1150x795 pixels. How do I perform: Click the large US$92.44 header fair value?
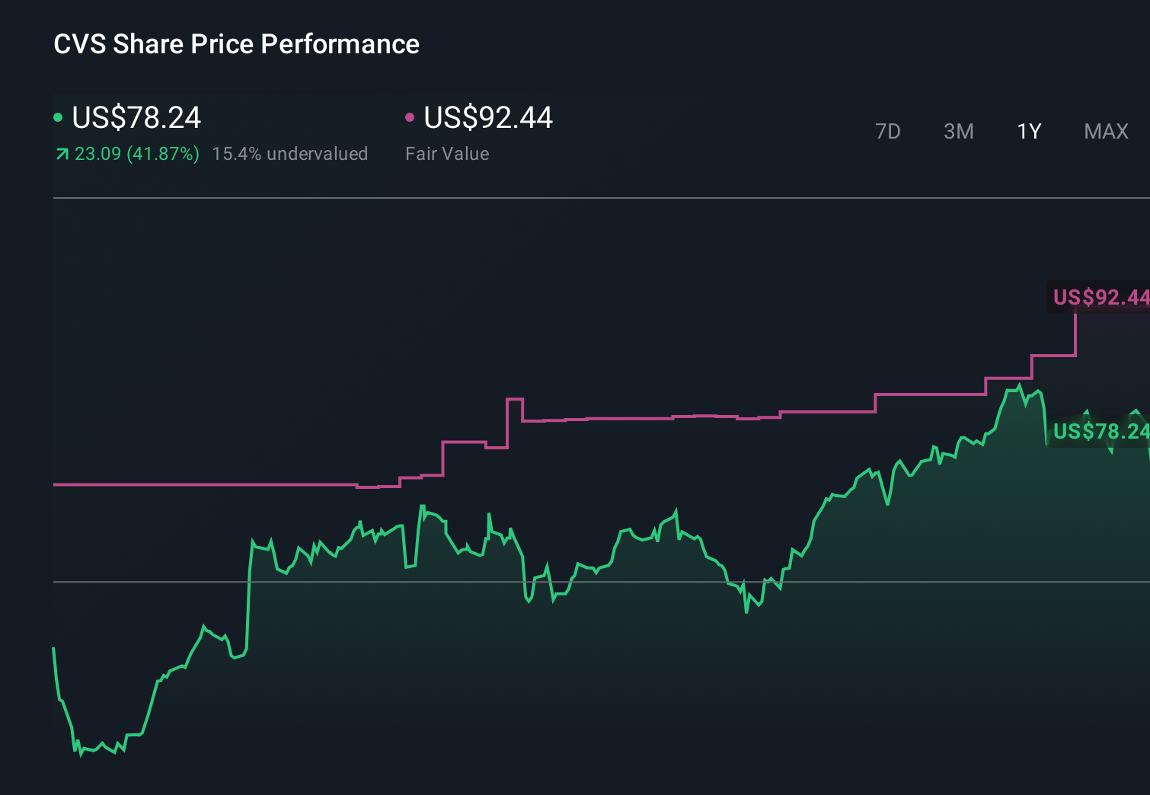tap(488, 117)
